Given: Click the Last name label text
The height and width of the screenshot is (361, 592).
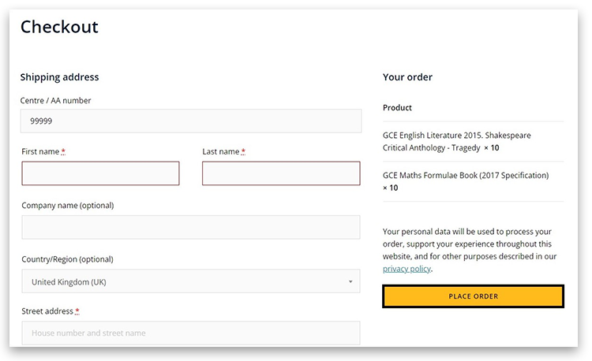Looking at the screenshot, I should click(220, 151).
